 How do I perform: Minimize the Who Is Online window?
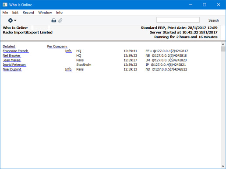(191, 5)
